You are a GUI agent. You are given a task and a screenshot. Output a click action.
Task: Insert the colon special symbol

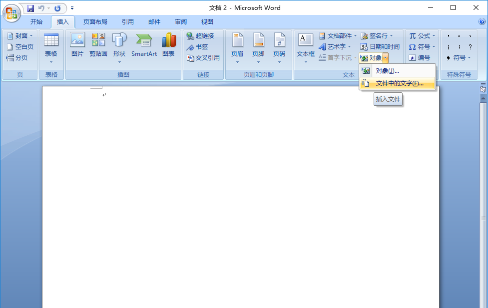tap(460, 46)
